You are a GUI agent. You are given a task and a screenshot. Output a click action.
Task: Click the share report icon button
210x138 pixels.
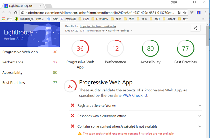point(195,28)
